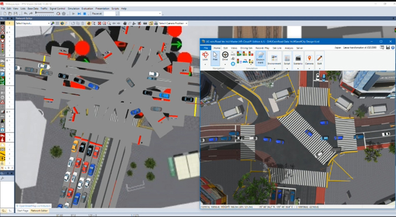Screen dimensions: 396x217
Task: Click the Pause at input field
Action: tap(110, 14)
